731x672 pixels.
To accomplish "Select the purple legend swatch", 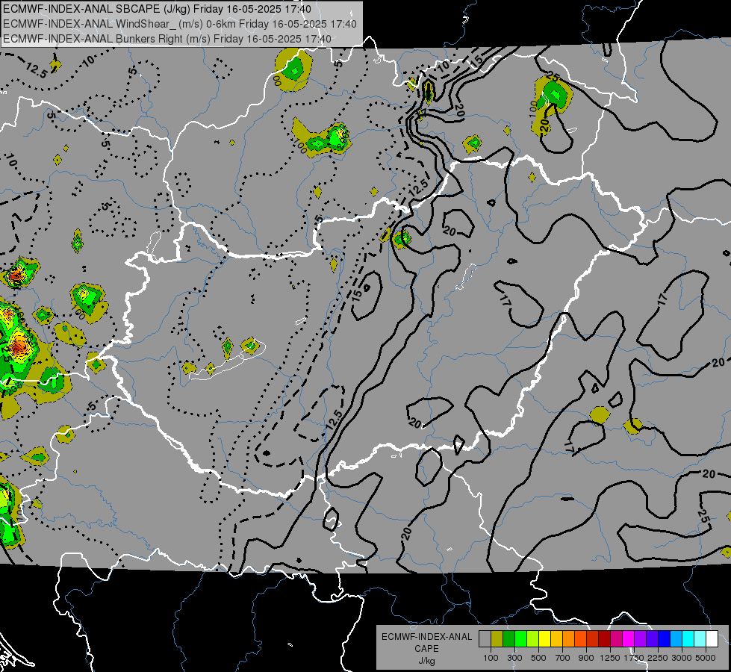I will 640,638.
